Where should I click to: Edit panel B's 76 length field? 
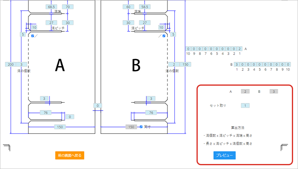pos(151,113)
